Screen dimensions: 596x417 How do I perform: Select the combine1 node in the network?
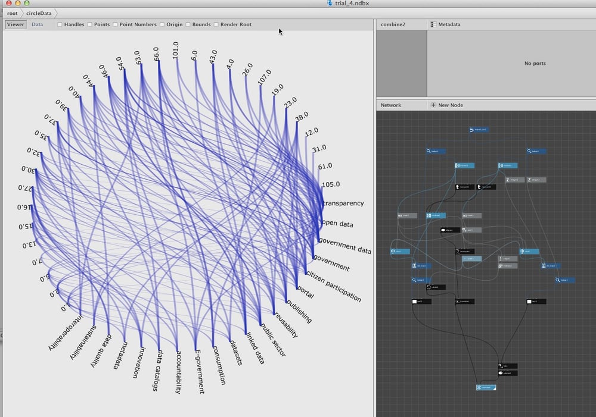[x=436, y=215]
